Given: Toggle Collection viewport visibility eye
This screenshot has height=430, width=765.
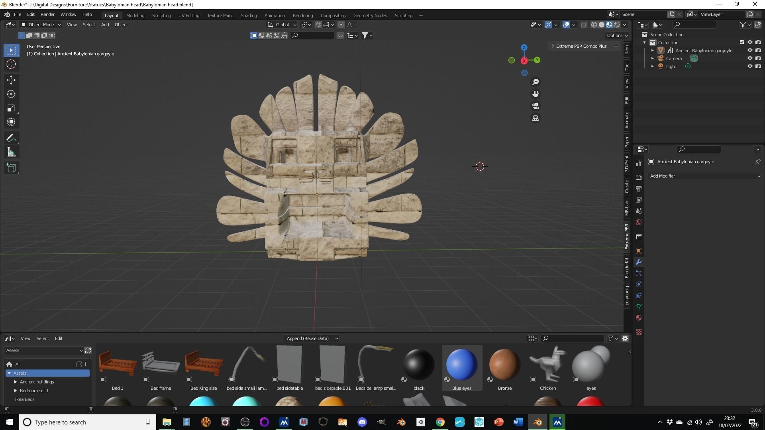Looking at the screenshot, I should click(749, 43).
